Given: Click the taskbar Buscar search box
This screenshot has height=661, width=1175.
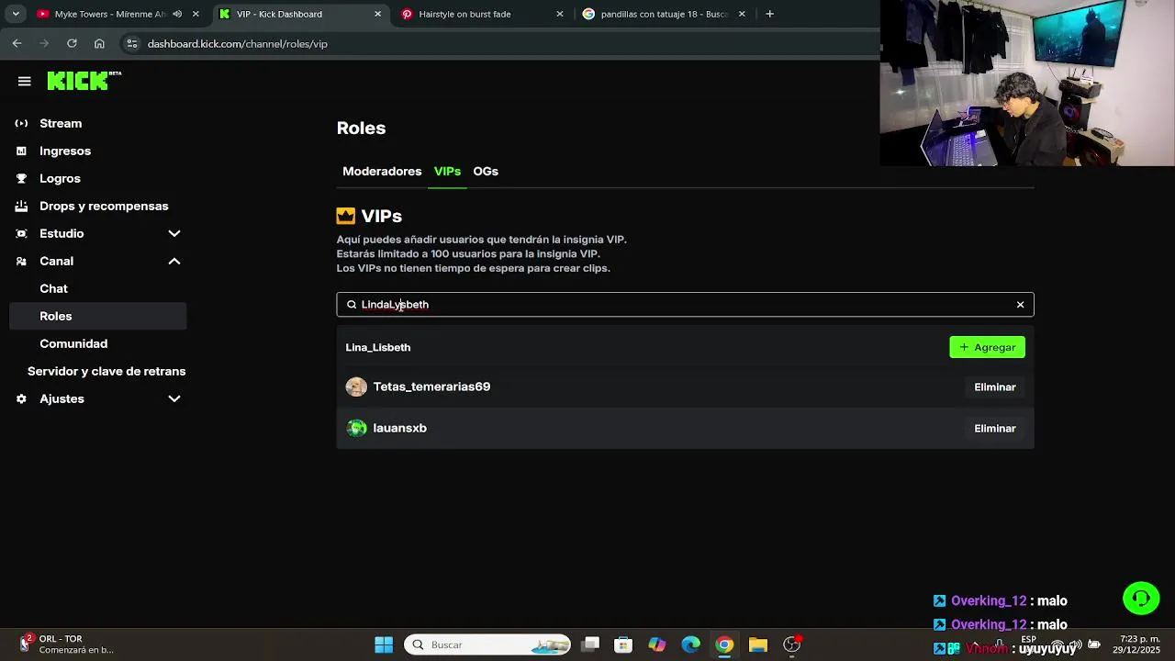Looking at the screenshot, I should 487,644.
